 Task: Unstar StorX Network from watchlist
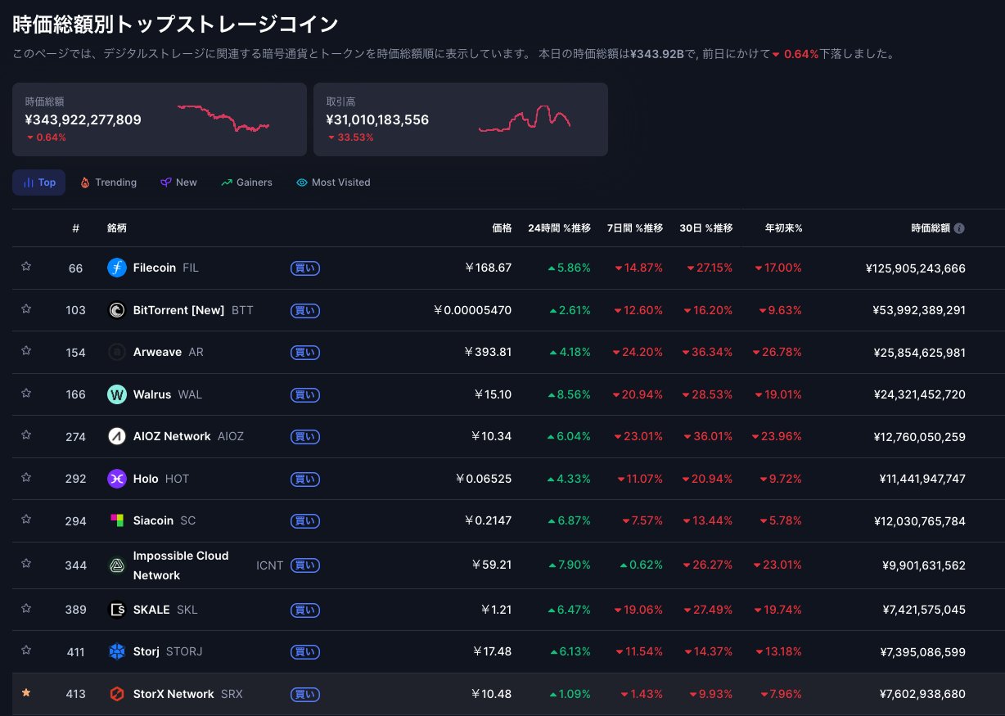[26, 692]
